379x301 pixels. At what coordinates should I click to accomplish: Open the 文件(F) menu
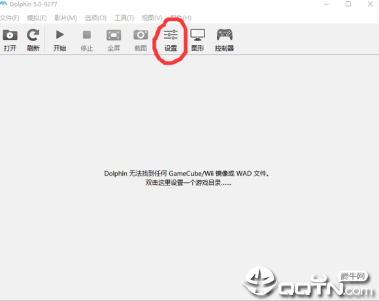pos(9,18)
